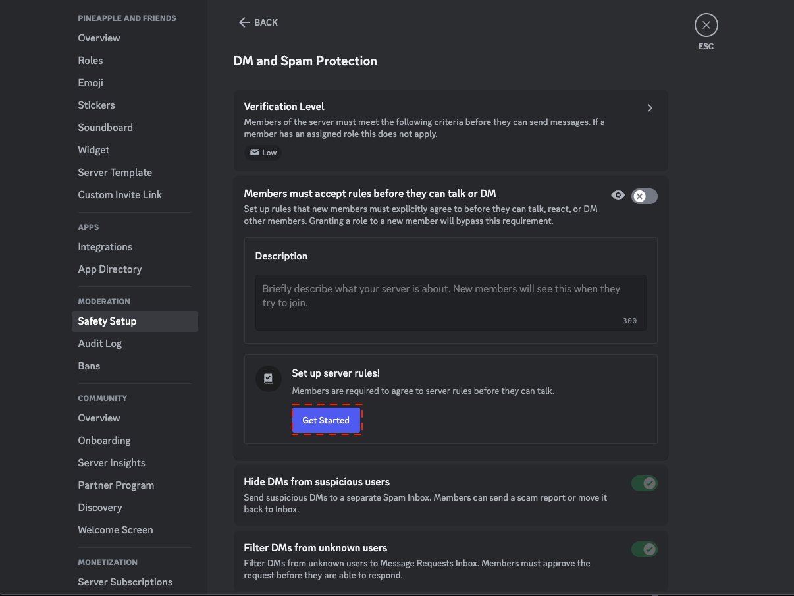Click the server rules checklist icon
794x596 pixels.
269,379
